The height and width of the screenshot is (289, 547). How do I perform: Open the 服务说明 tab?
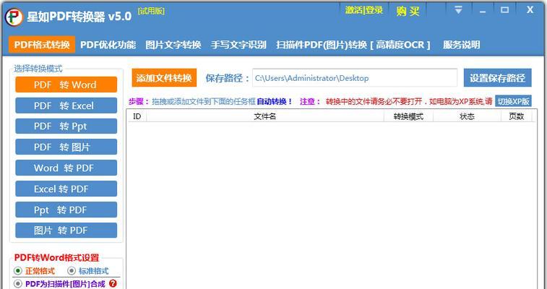point(462,45)
